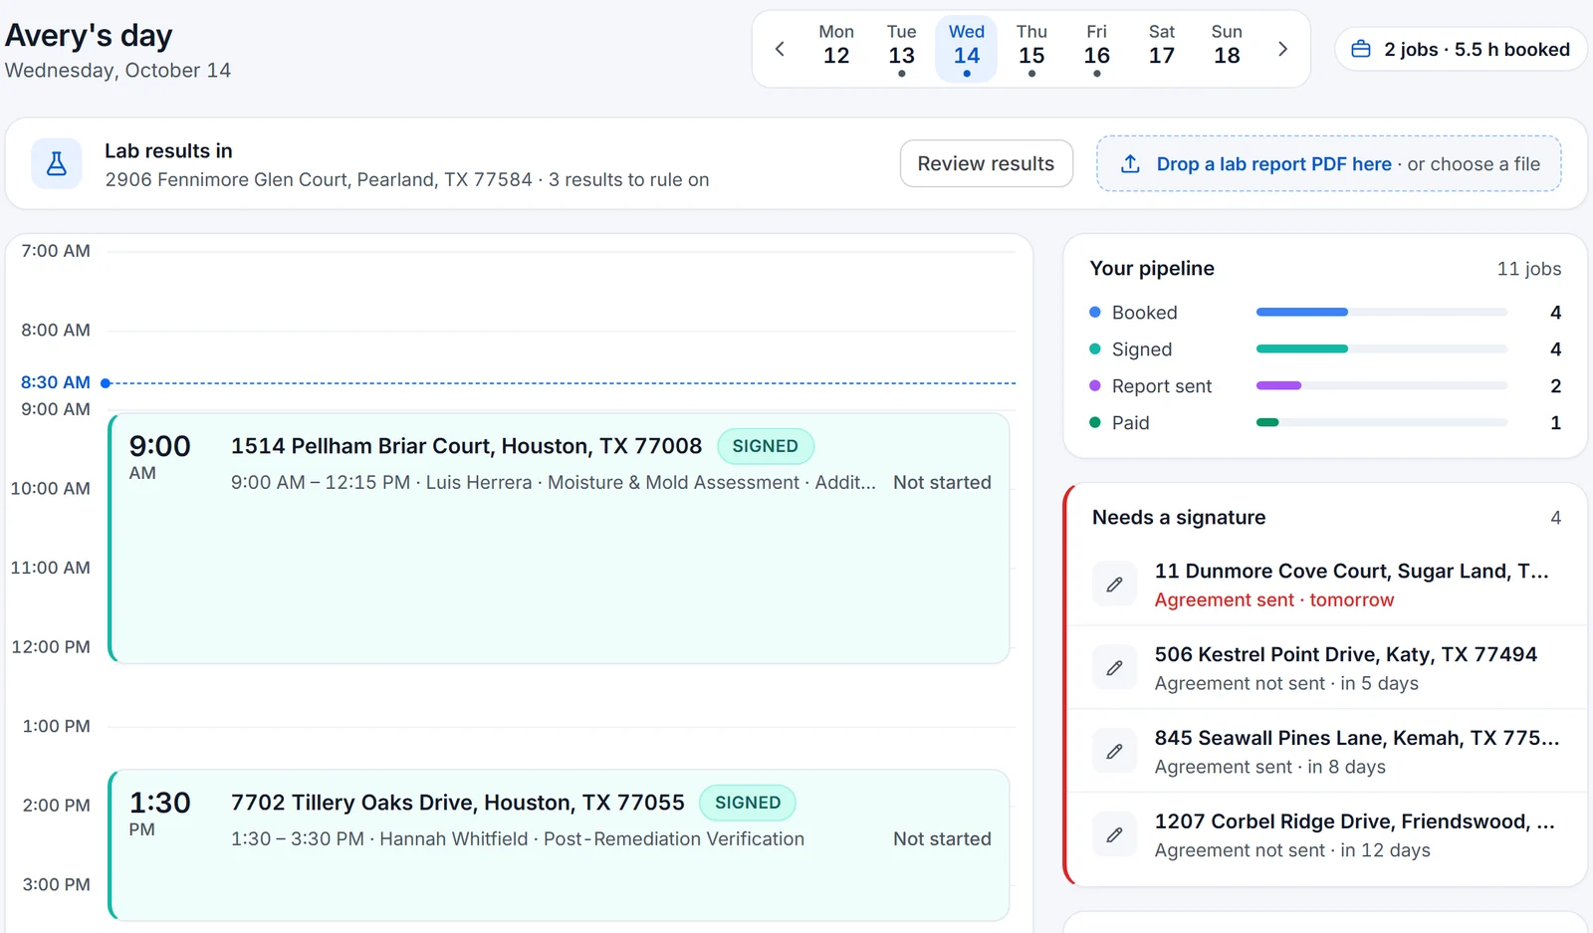Click the Signed pipeline progress bar
Image resolution: width=1593 pixels, height=933 pixels.
[1381, 350]
